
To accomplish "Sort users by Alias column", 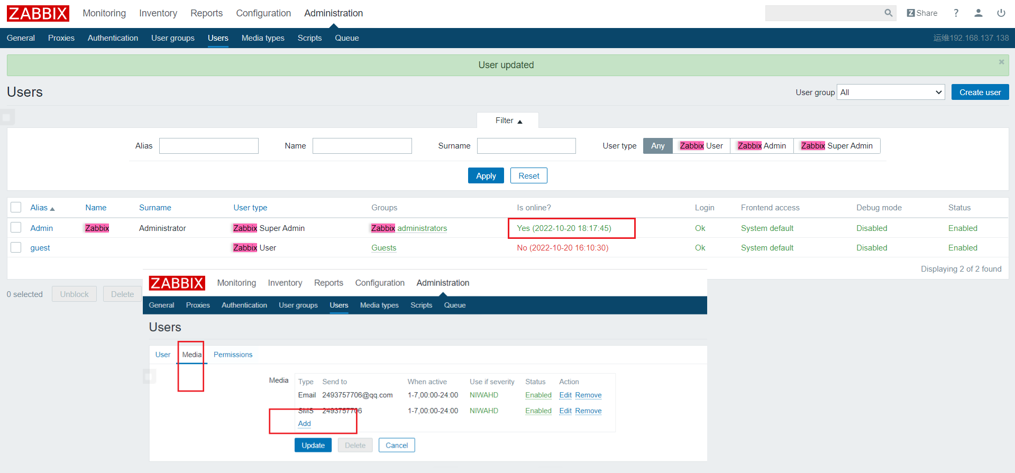I will [42, 208].
